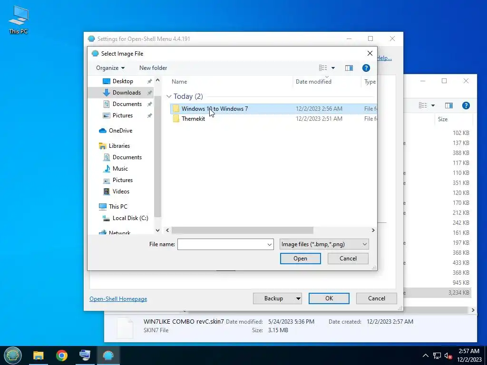Open the Music library
Viewport: 487px width, 365px height.
120,169
